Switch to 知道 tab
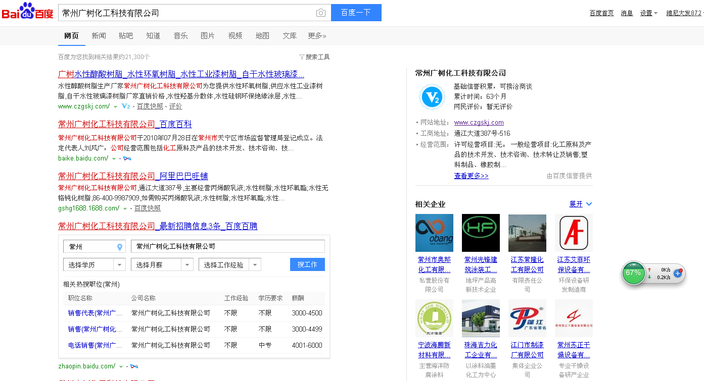The height and width of the screenshot is (381, 704). click(153, 36)
